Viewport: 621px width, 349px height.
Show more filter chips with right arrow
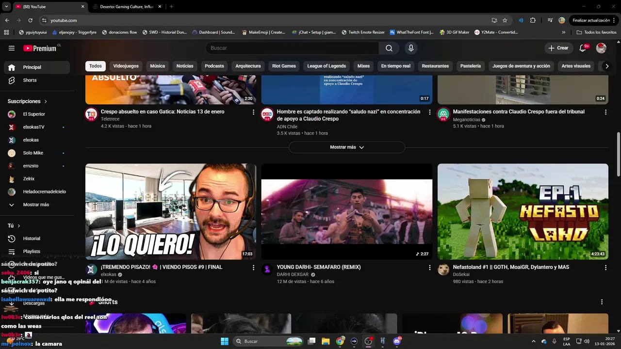[606, 66]
